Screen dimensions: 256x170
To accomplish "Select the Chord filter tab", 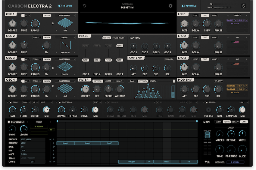I will pos(108,81).
